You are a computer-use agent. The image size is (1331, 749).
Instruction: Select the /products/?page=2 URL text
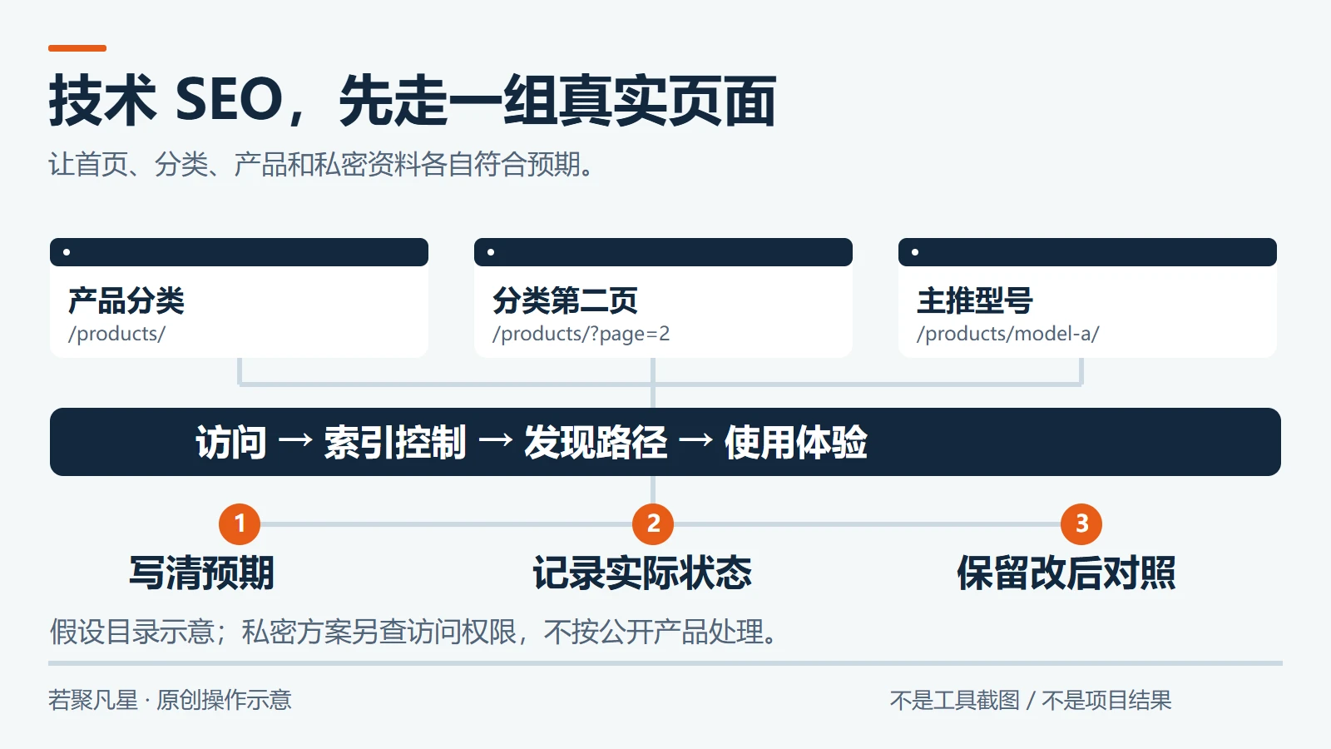point(581,334)
